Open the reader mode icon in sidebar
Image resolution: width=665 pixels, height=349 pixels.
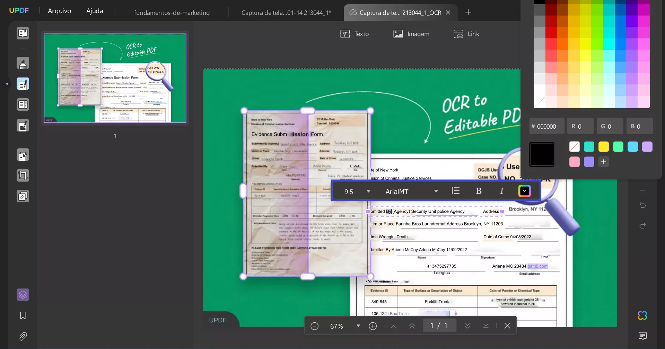click(23, 33)
